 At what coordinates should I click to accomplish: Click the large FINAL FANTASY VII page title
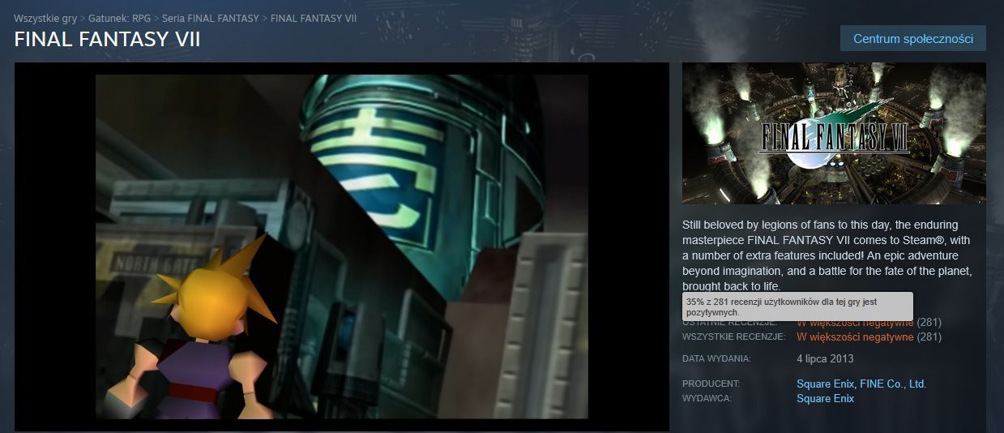click(107, 40)
